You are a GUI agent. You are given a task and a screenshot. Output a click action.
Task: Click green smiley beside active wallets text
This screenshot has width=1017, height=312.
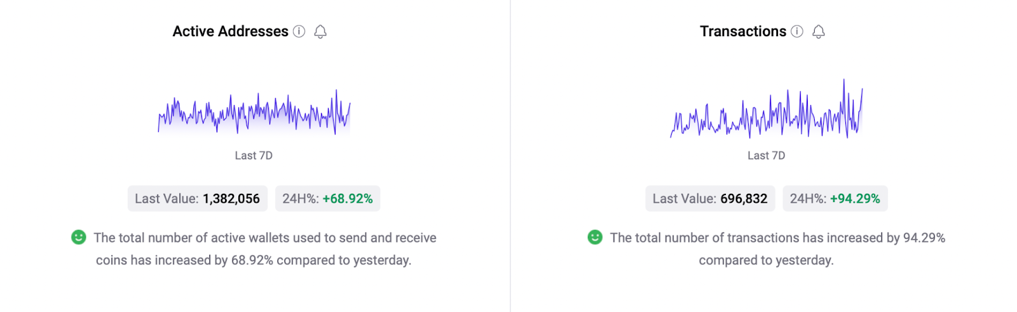(x=79, y=237)
